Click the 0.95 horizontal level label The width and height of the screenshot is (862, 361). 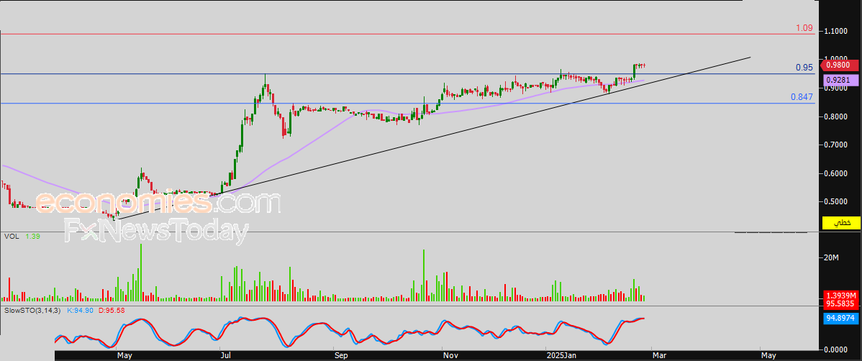point(804,68)
